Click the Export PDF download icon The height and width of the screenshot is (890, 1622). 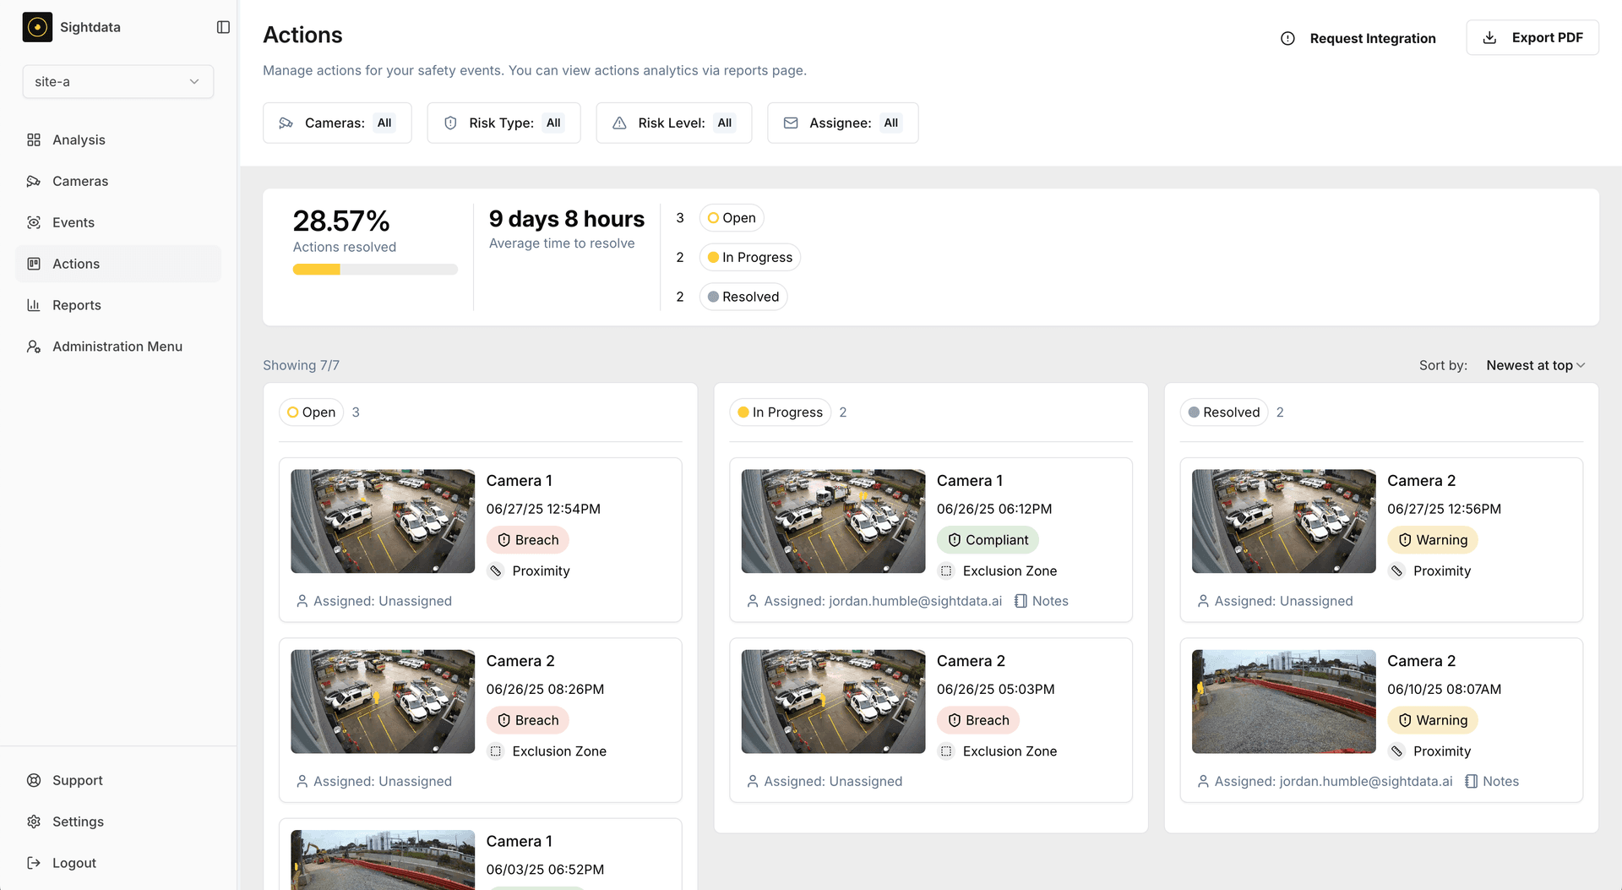[x=1489, y=38]
